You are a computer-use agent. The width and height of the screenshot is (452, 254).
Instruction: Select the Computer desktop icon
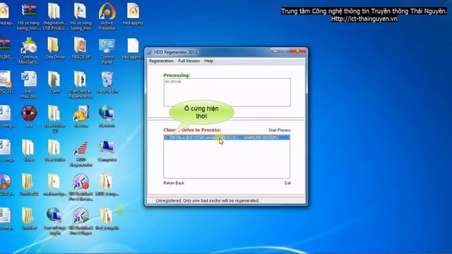[107, 150]
